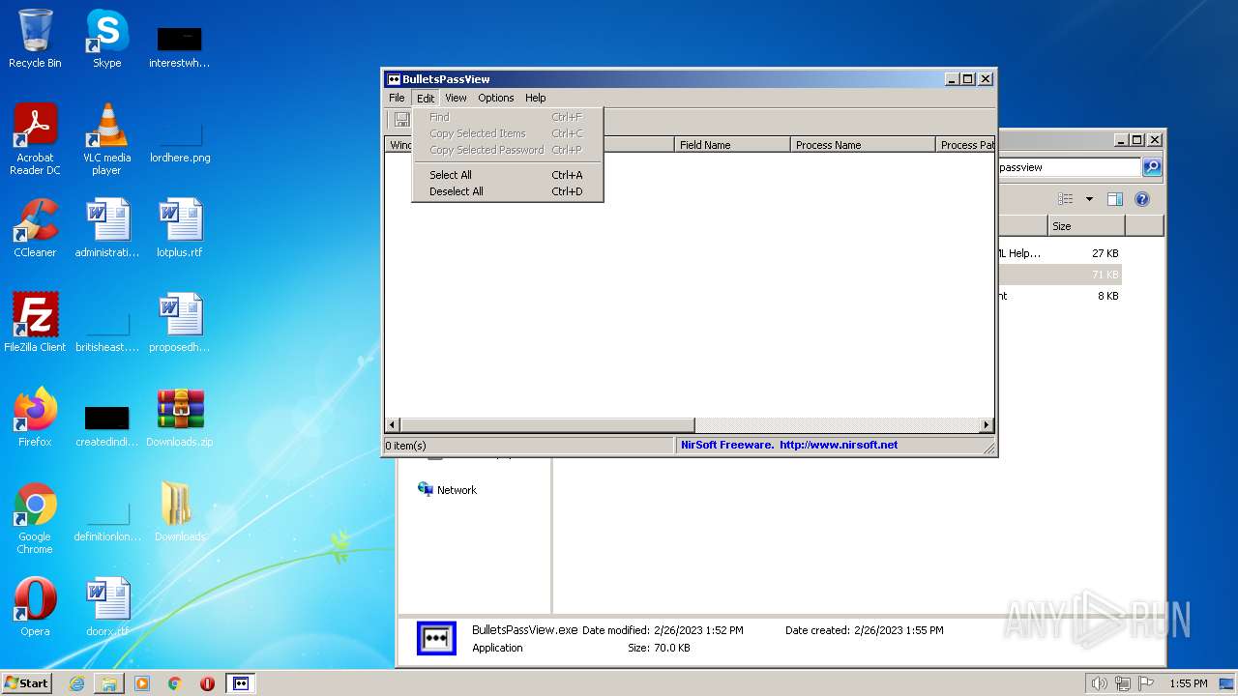
Task: Toggle the preview pane icon in Explorer
Action: (1115, 199)
